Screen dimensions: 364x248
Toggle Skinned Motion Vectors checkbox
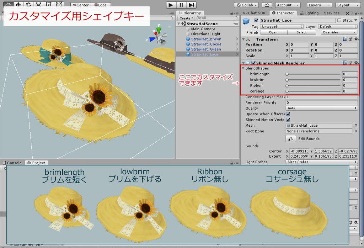pos(288,120)
